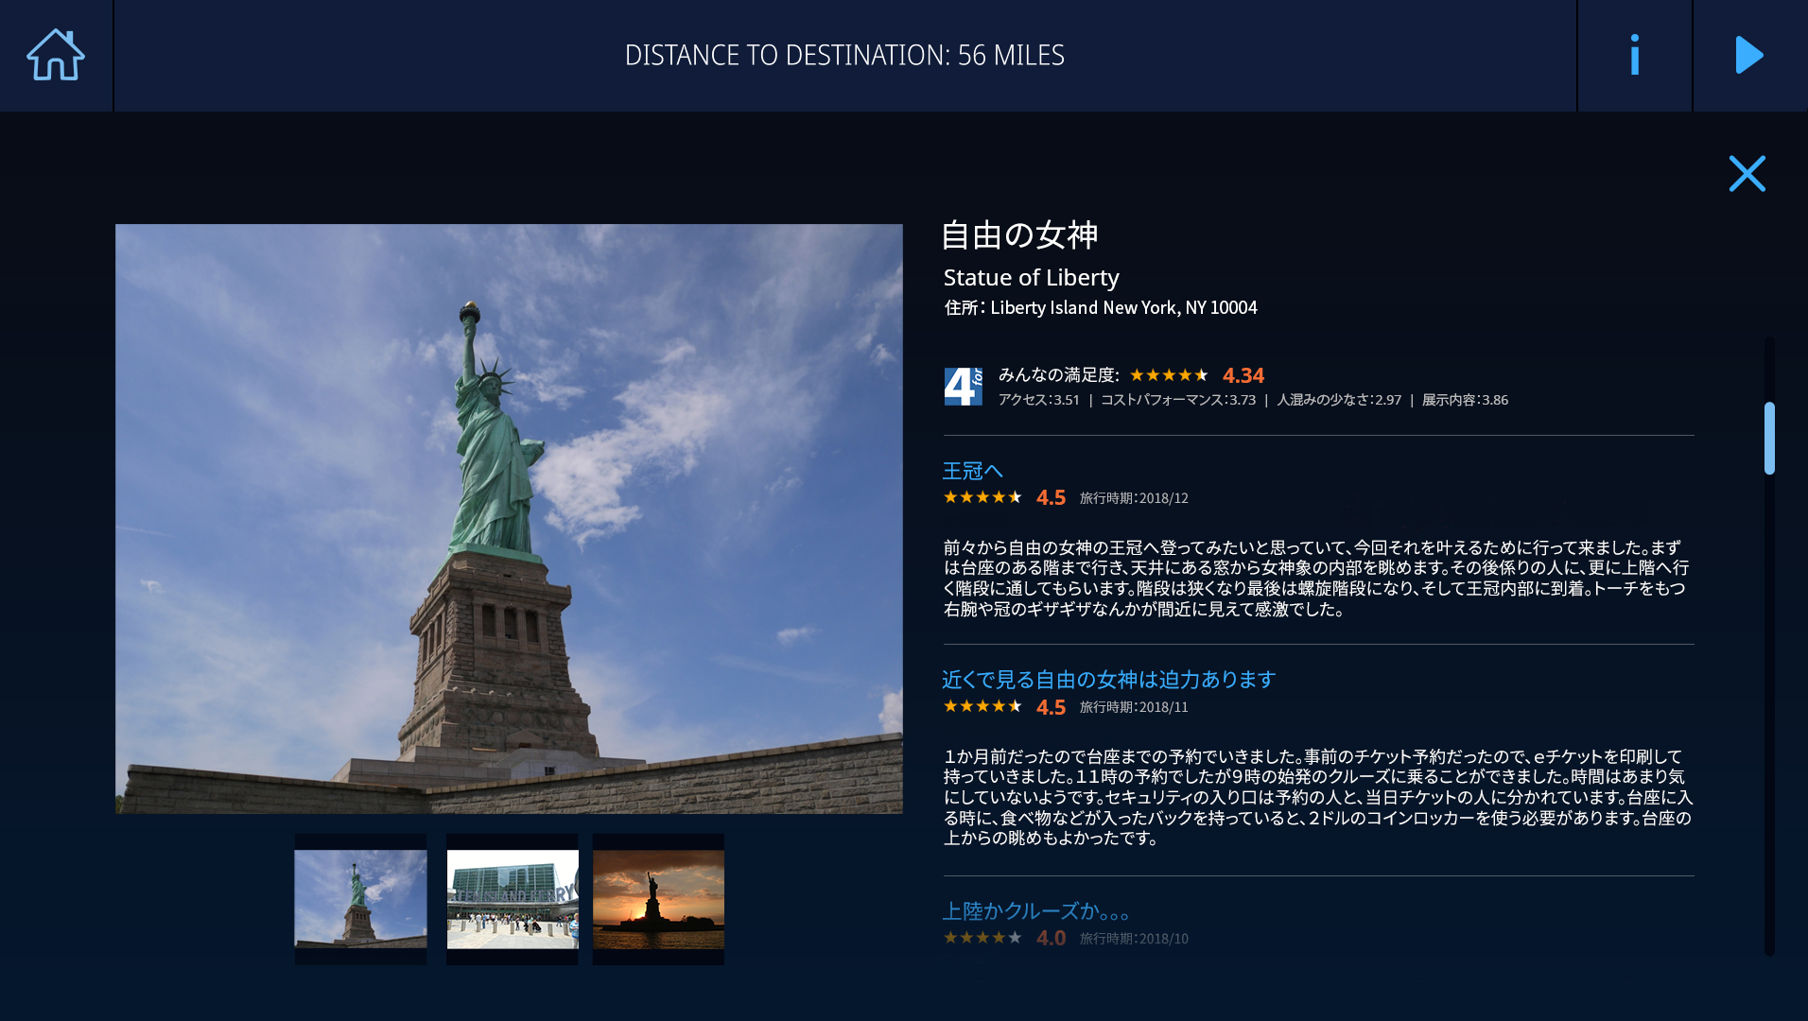Viewport: 1808px width, 1021px height.
Task: Click the blue play arrow icon
Action: click(1749, 55)
